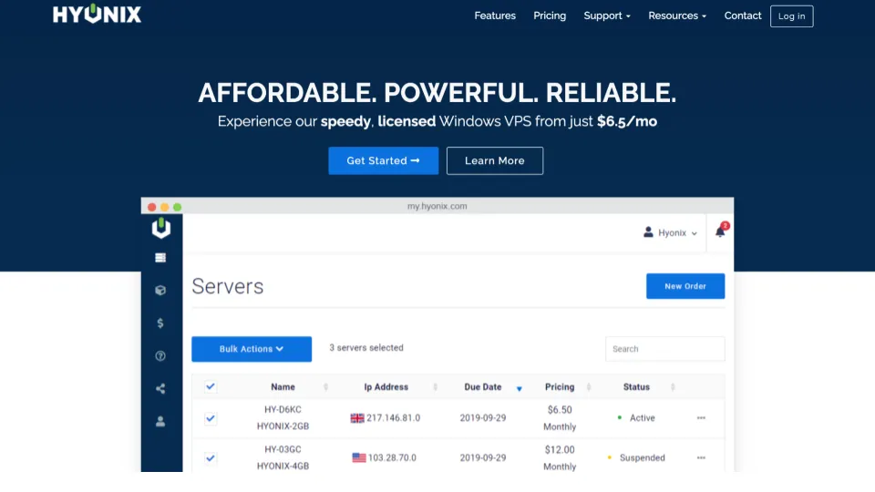
Task: Click the my.hyonix.com address bar
Action: click(x=437, y=207)
